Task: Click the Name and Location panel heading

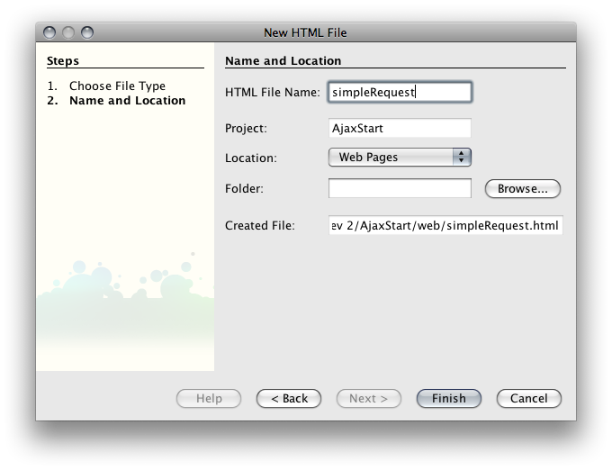Action: pyautogui.click(x=283, y=61)
